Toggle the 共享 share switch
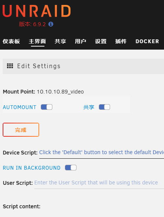This screenshot has height=217, width=164. pos(104,107)
